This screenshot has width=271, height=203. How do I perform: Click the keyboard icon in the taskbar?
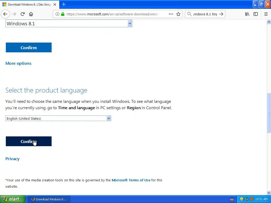pos(232,199)
